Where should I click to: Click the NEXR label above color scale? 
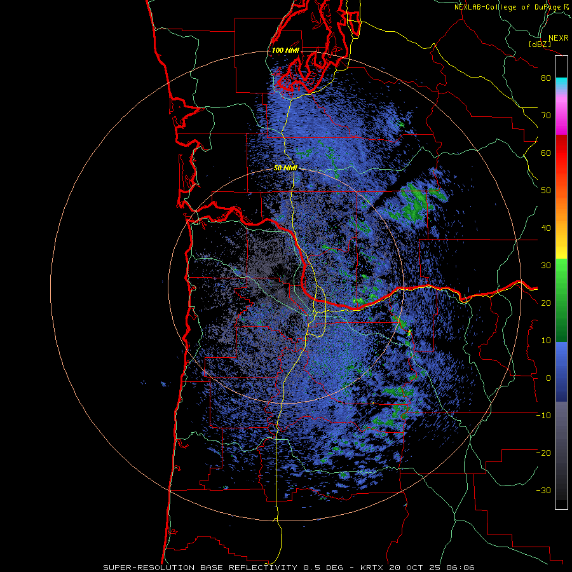pyautogui.click(x=558, y=38)
